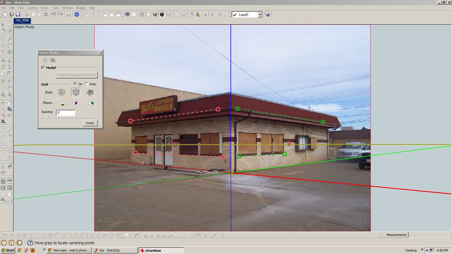452x254 pixels.
Task: Activate the Zoom magnifier tool
Action: pyautogui.click(x=3, y=109)
